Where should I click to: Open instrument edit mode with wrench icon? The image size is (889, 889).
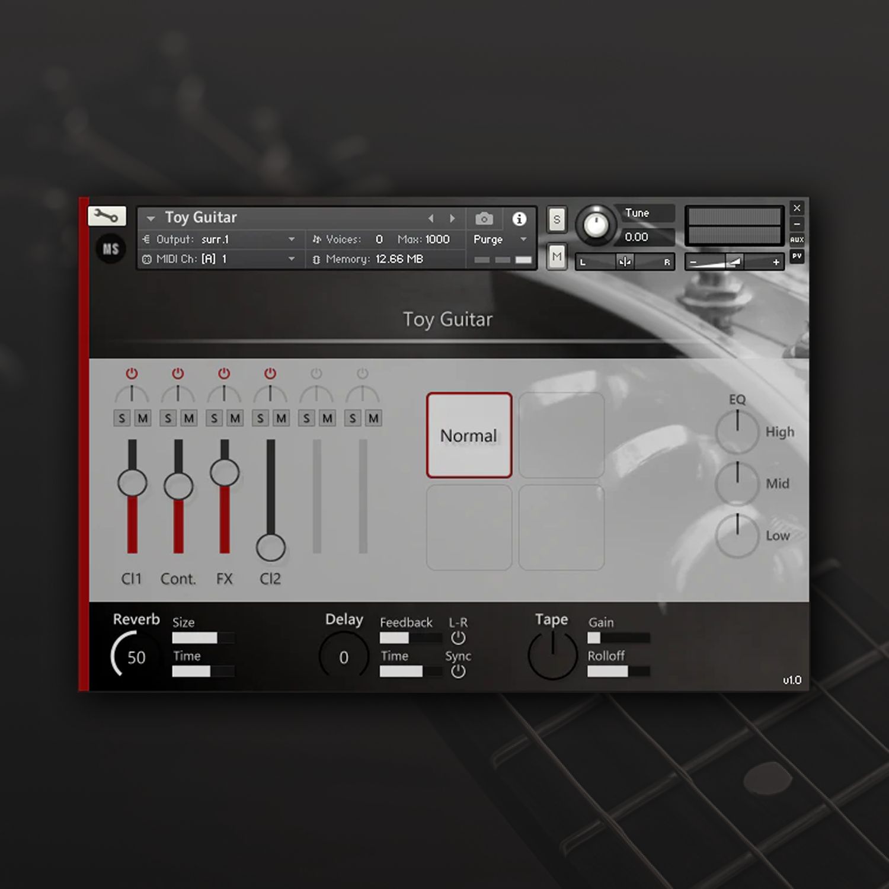pos(107,216)
